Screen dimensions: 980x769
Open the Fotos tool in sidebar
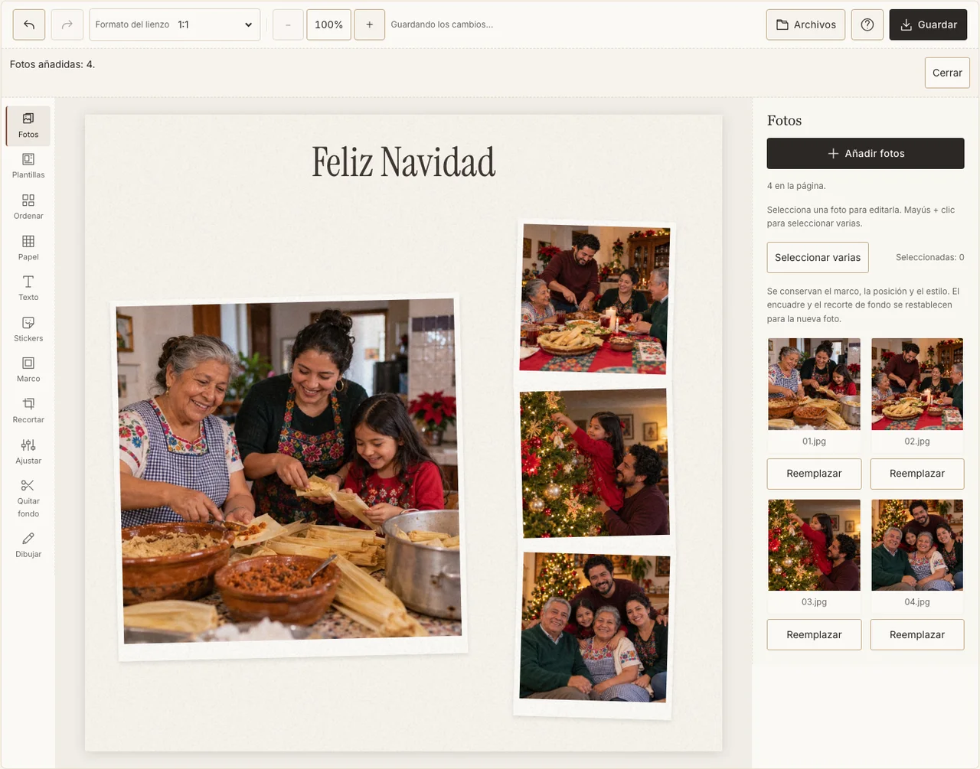(x=28, y=125)
